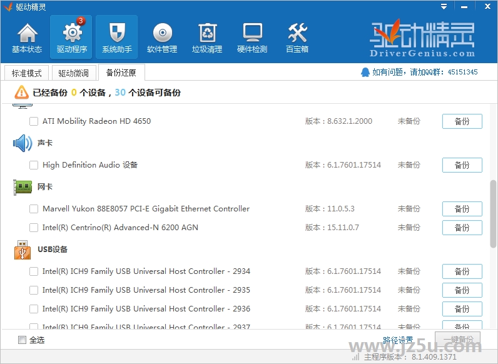The width and height of the screenshot is (498, 364).
Task: Click 备份 for USB Controller 2935
Action: (x=462, y=290)
